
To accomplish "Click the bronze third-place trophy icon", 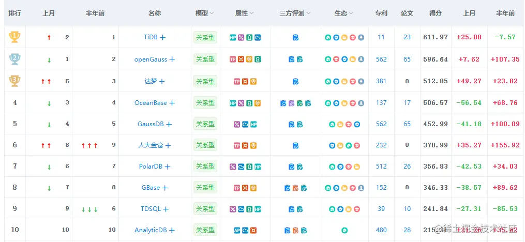I will click(x=14, y=81).
